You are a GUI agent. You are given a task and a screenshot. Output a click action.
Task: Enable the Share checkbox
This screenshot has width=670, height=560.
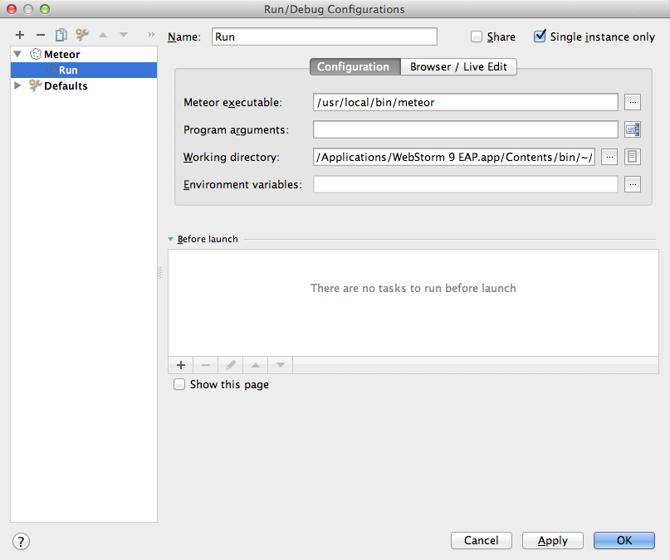477,37
